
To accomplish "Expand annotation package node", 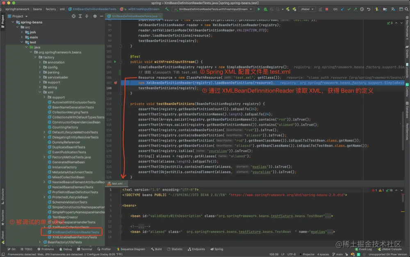I will point(40,62).
